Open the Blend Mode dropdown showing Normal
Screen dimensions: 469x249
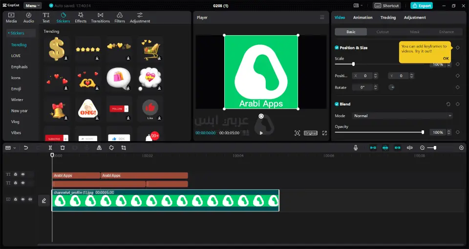(403, 116)
